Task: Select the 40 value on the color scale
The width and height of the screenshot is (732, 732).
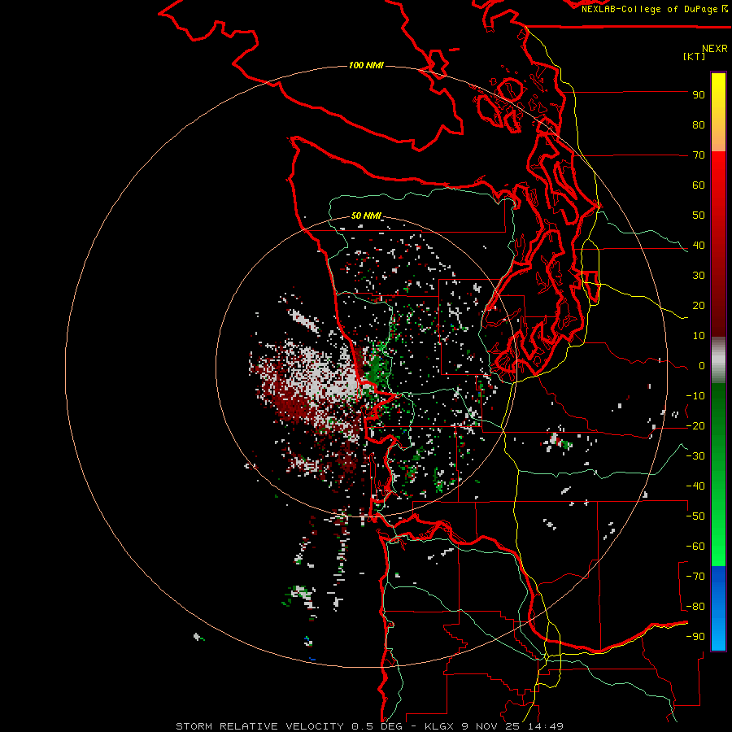Action: 699,246
